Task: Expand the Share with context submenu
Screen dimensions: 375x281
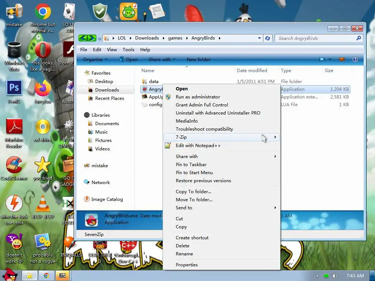Action: pos(275,156)
